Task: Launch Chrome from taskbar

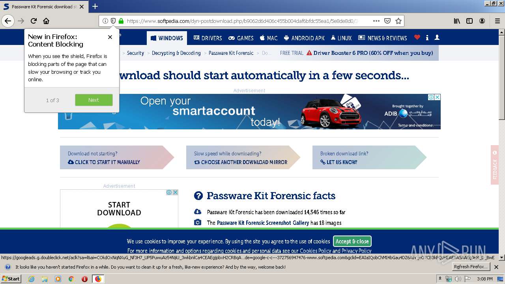Action: click(x=71, y=279)
